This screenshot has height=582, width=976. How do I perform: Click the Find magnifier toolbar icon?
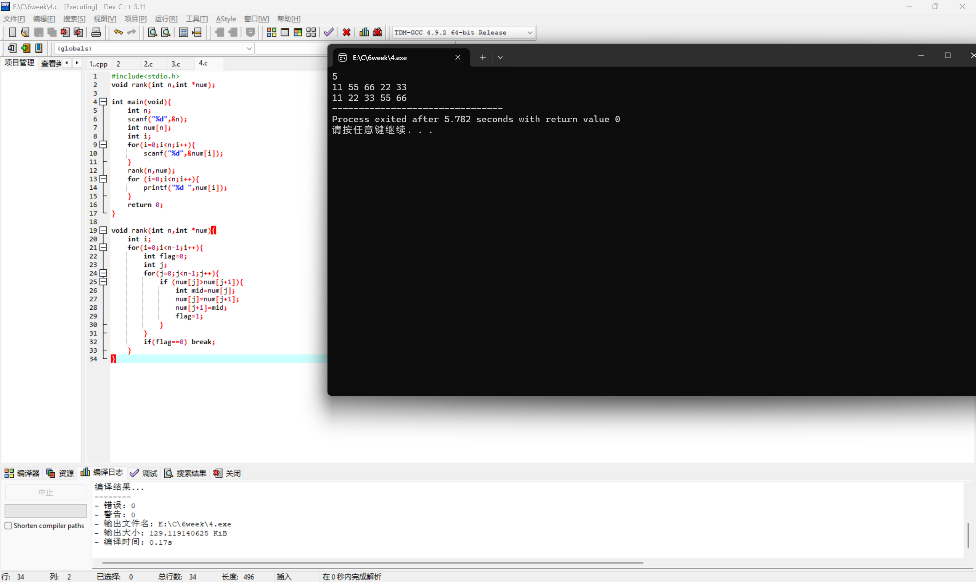(152, 32)
